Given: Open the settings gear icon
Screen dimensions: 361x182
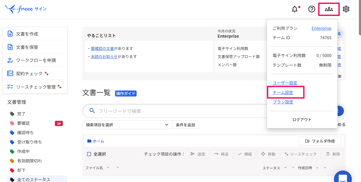Looking at the screenshot, I should pos(346,9).
